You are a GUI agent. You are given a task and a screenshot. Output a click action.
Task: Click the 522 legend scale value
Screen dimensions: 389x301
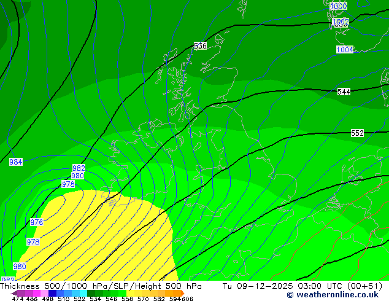click(x=79, y=299)
